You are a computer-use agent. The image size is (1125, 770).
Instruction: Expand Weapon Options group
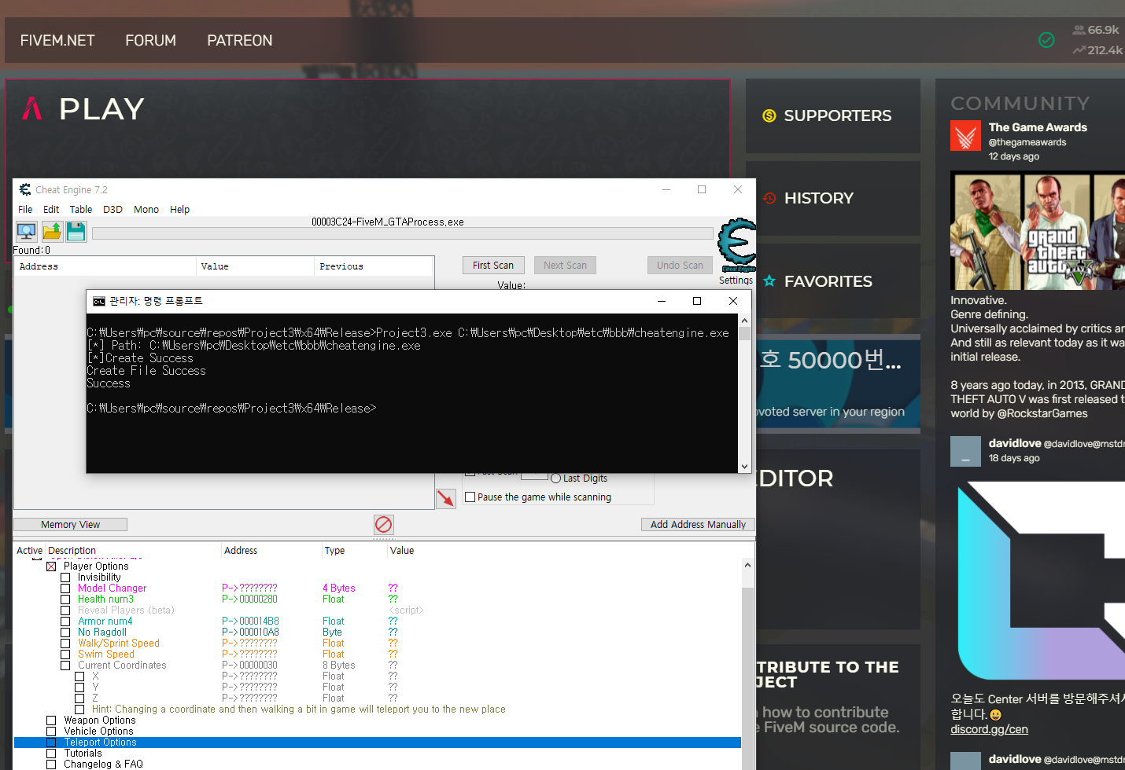coord(51,720)
